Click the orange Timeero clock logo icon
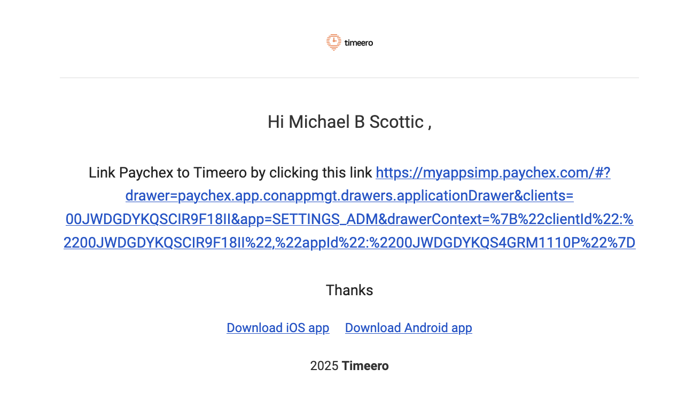 click(x=333, y=42)
